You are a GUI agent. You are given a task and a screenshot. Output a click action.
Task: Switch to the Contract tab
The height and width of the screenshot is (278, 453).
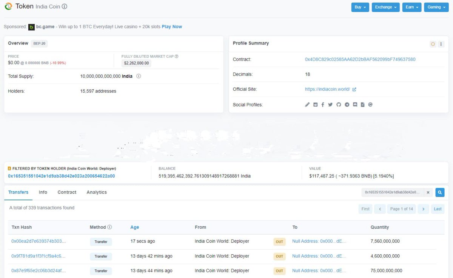(x=67, y=192)
